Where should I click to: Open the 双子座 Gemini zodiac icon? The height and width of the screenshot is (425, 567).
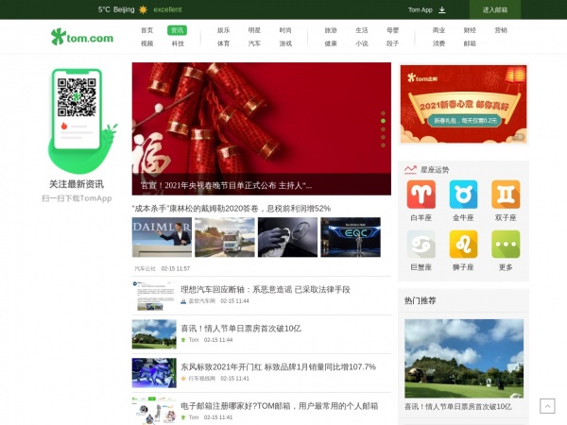pyautogui.click(x=506, y=195)
